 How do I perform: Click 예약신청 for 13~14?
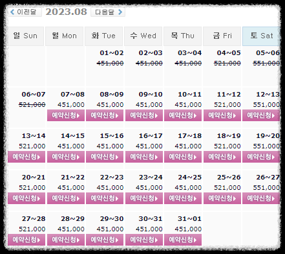(26, 157)
